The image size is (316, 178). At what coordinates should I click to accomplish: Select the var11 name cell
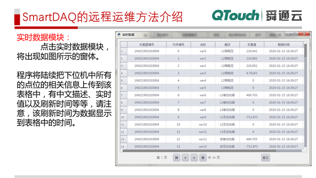[203, 132]
